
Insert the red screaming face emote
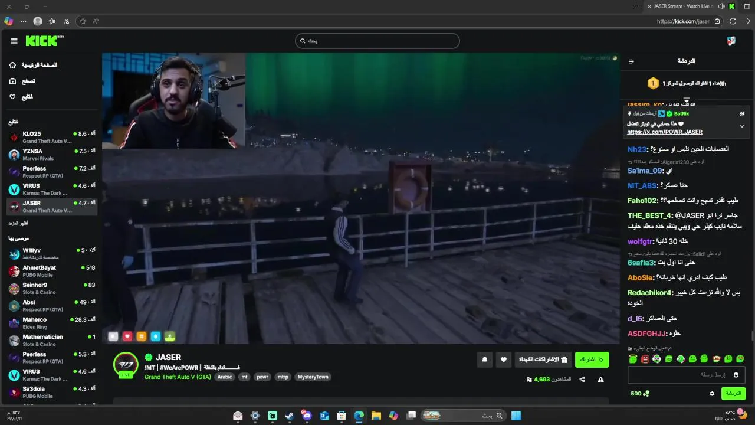pos(645,359)
